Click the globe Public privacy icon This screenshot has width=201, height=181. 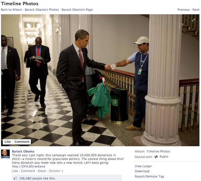(x=156, y=157)
